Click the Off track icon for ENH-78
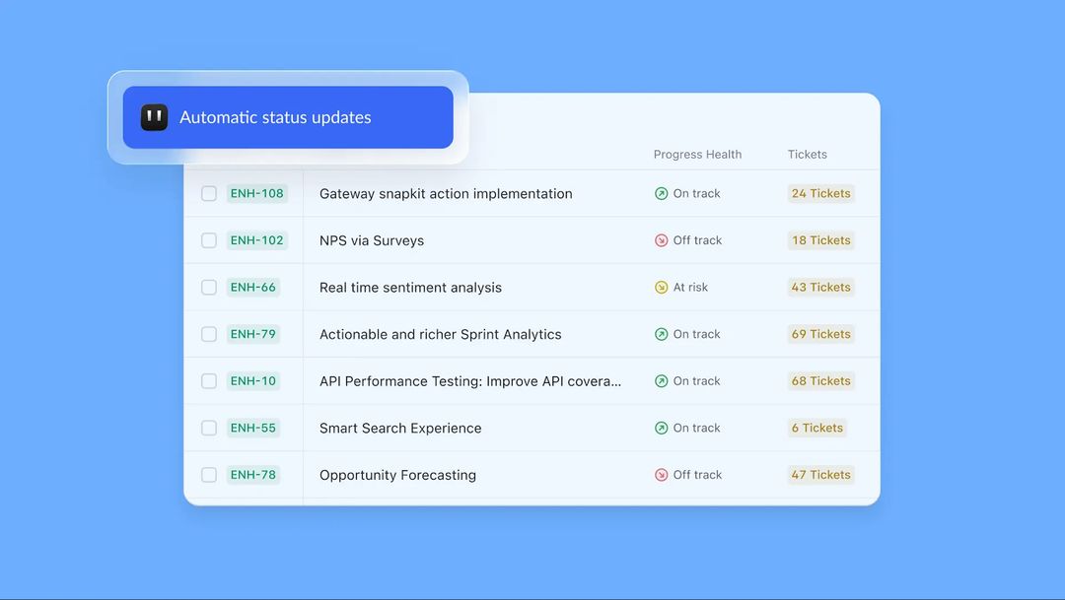This screenshot has height=600, width=1065. point(661,475)
